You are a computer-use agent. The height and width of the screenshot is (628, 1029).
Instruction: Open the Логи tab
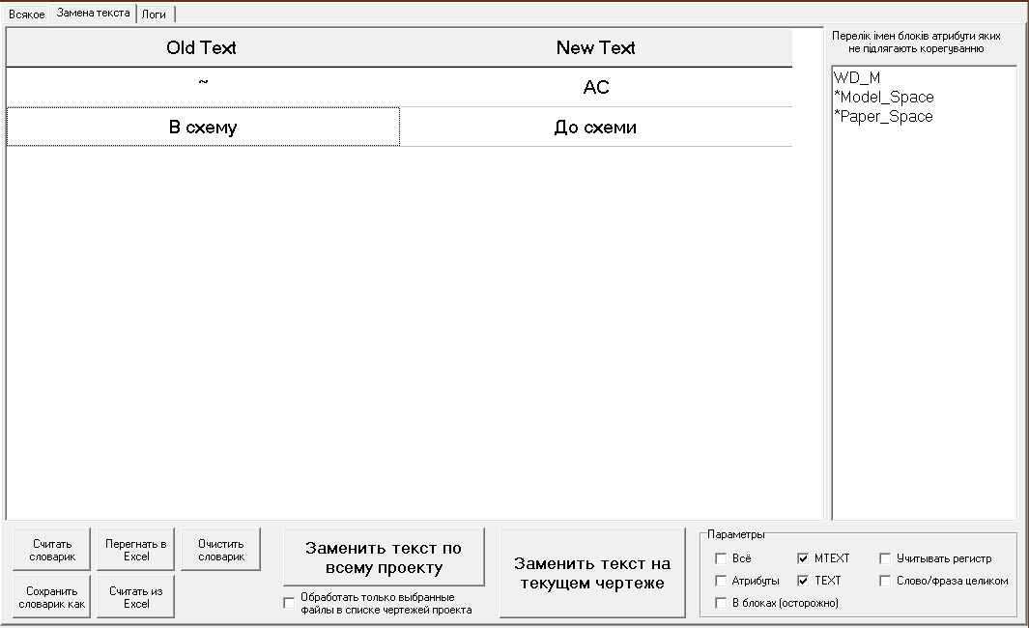tap(155, 14)
